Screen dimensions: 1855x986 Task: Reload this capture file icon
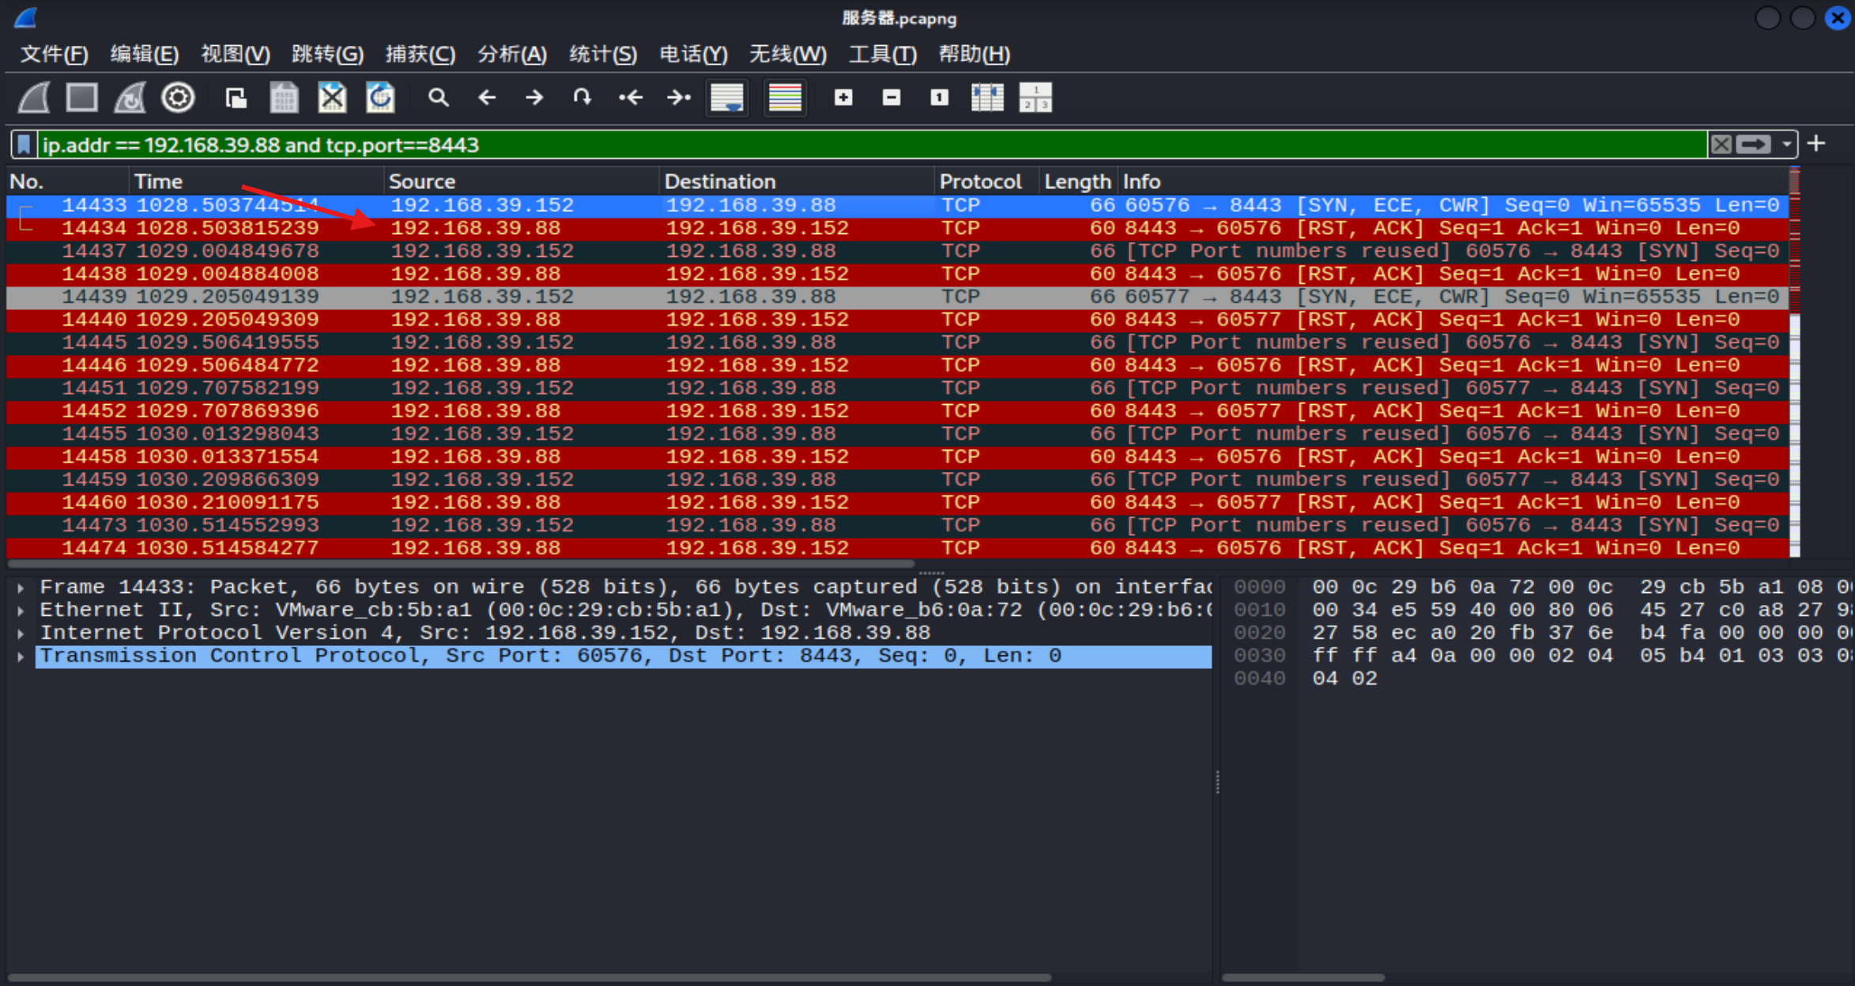(x=380, y=98)
